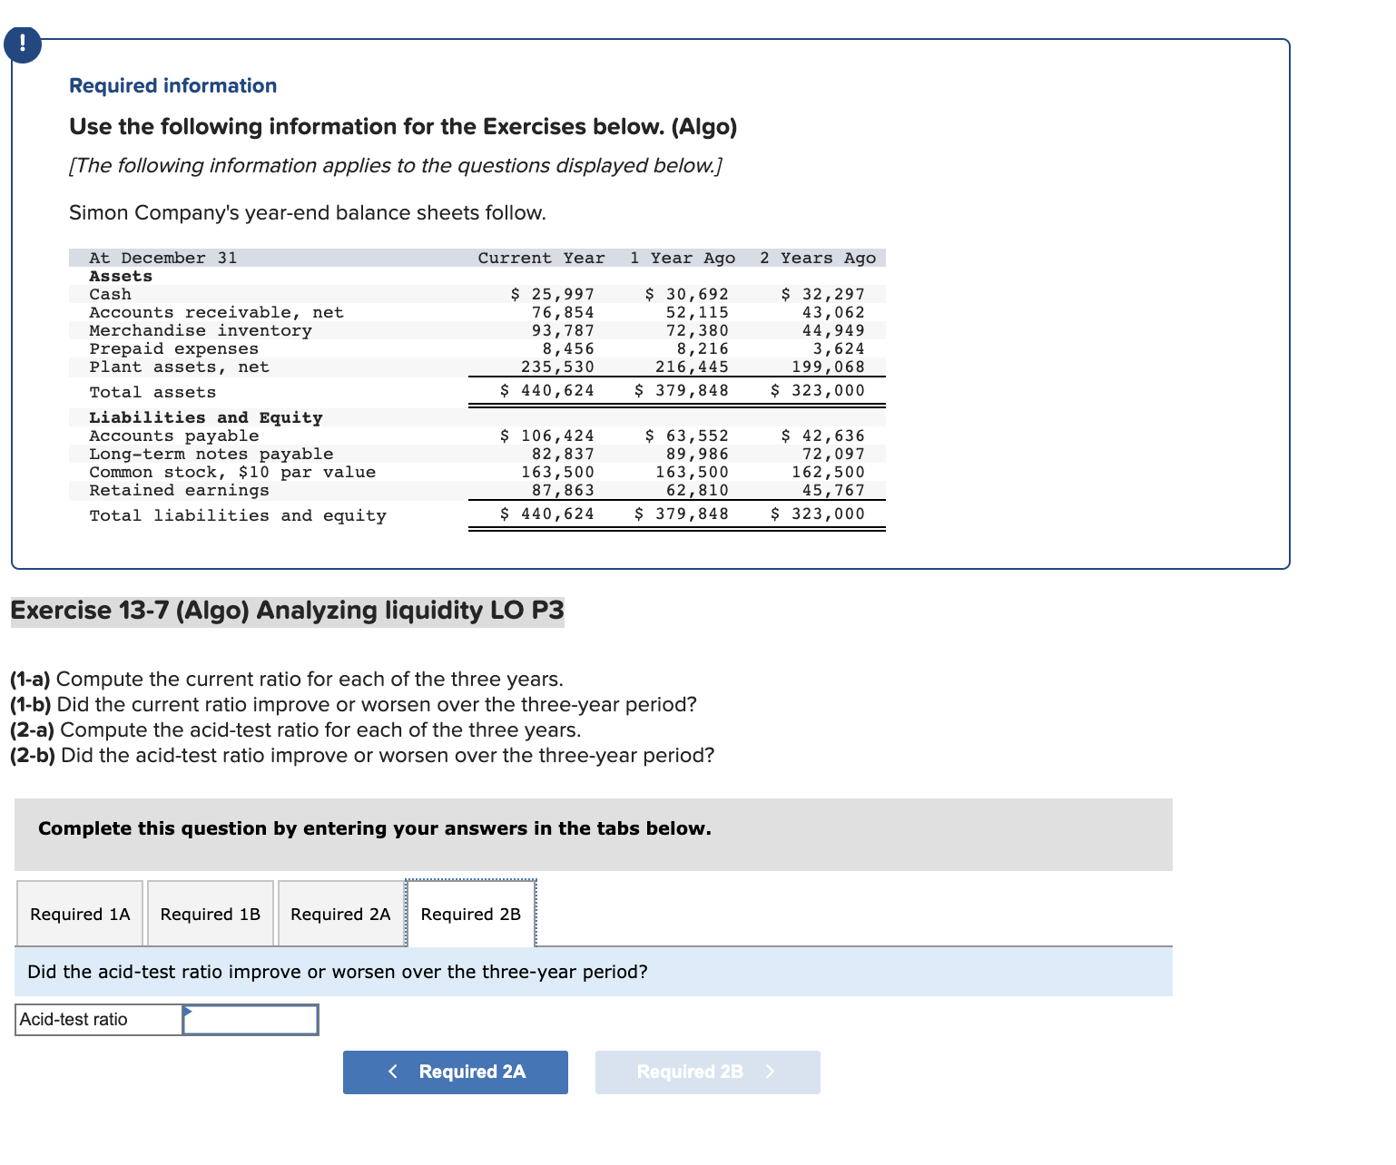Click the Common stock, $10 par value label
Viewport: 1396px width, 1165px height.
pyautogui.click(x=232, y=472)
